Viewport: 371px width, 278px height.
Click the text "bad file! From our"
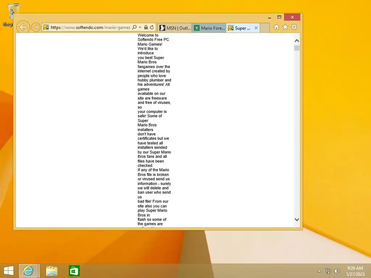point(153,201)
